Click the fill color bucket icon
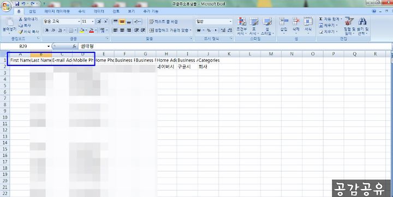 [82, 30]
